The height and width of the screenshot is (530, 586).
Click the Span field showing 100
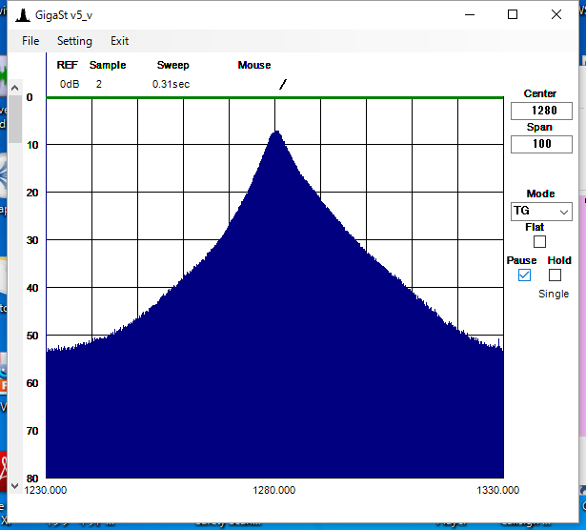pyautogui.click(x=540, y=144)
